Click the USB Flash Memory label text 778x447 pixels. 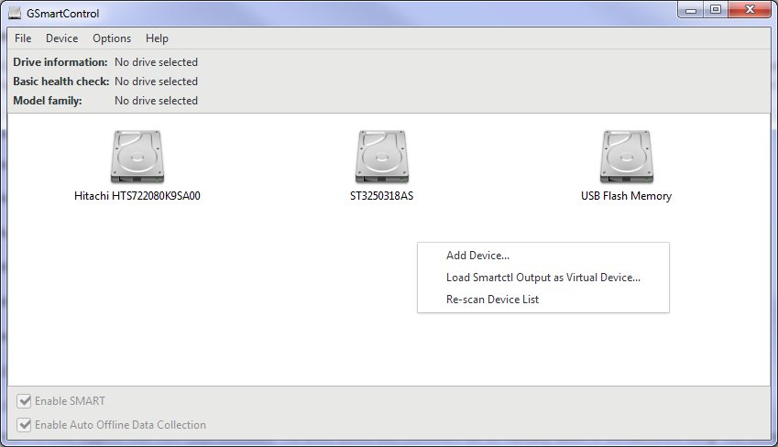point(626,196)
